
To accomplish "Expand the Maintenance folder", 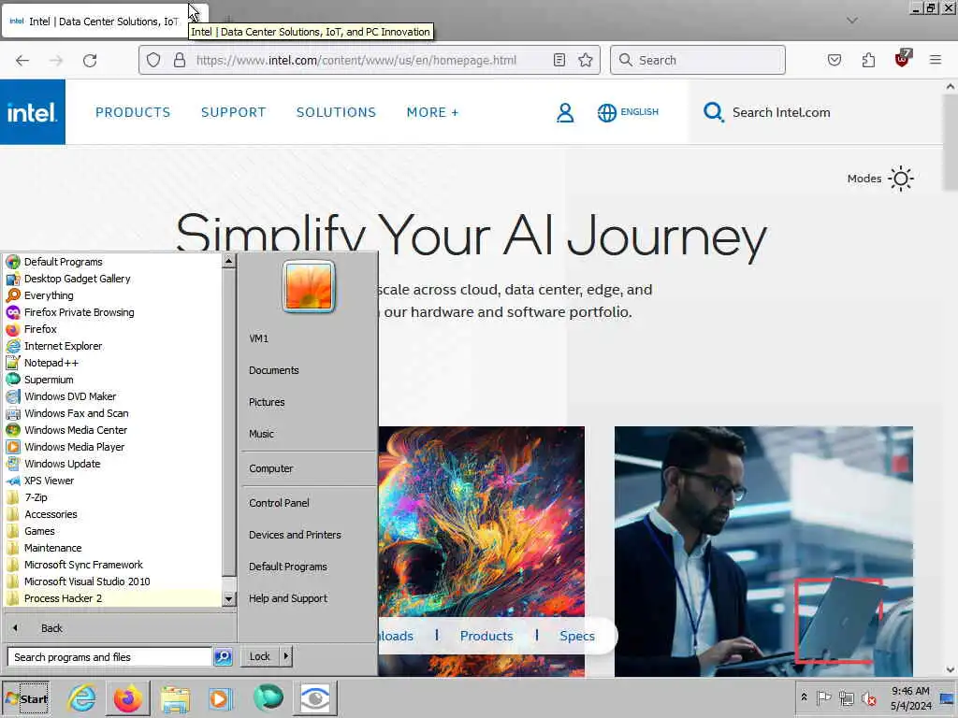I will [x=112, y=548].
